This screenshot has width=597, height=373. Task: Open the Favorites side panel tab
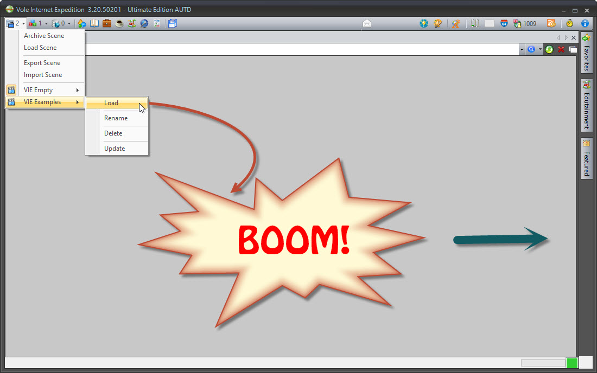586,53
